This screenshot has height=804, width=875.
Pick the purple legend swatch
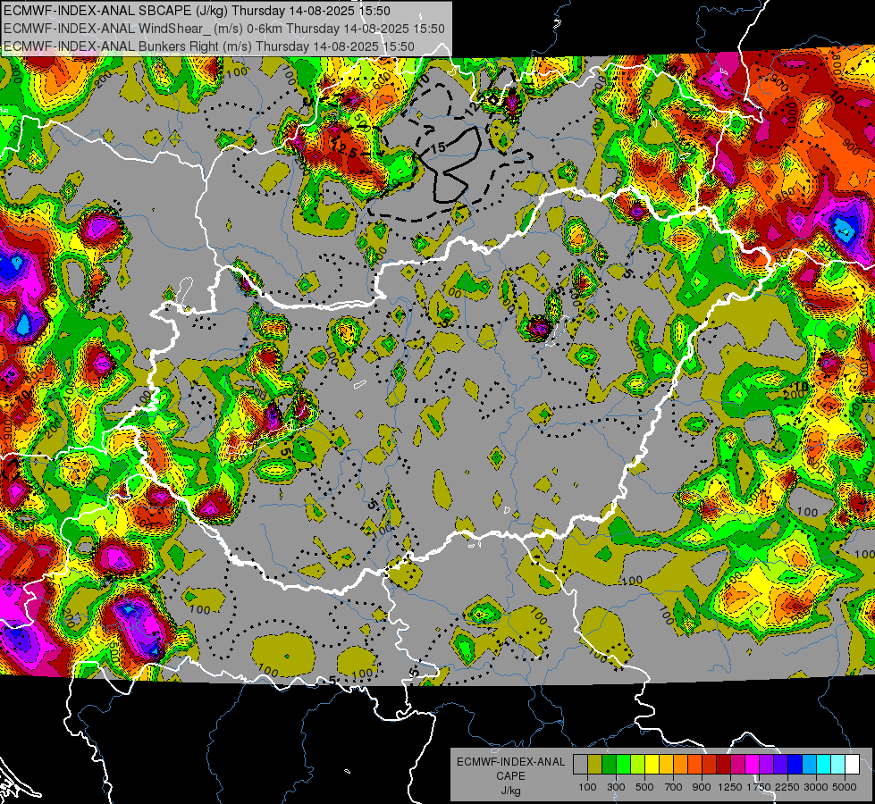pos(766,764)
